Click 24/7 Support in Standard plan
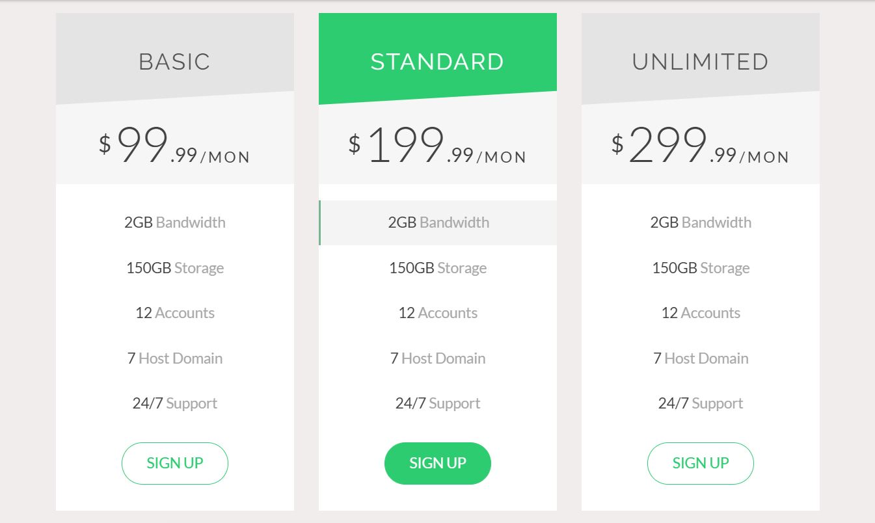 pyautogui.click(x=438, y=403)
